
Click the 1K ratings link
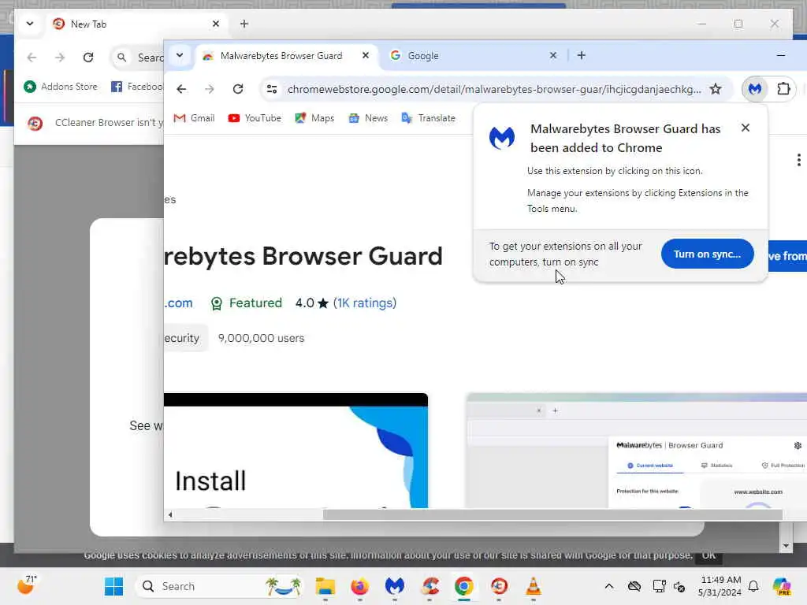[365, 303]
